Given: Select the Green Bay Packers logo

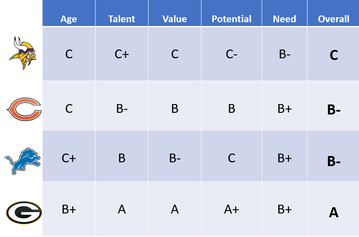Looking at the screenshot, I should pyautogui.click(x=24, y=213).
